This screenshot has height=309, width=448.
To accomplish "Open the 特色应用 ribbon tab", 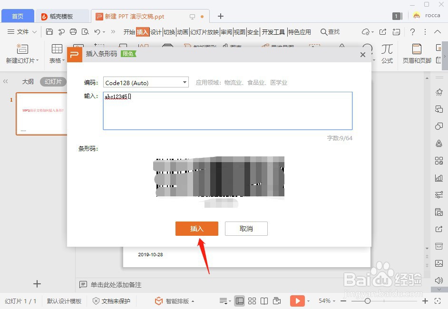I will (300, 32).
